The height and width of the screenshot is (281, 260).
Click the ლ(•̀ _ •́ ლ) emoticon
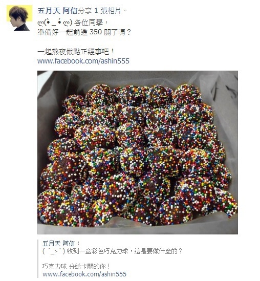[x=55, y=23]
